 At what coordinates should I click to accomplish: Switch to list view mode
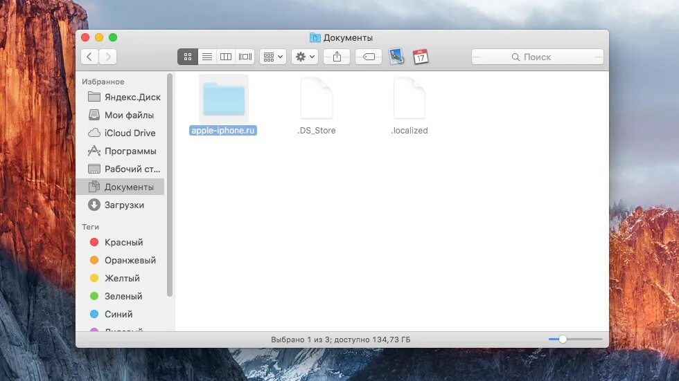coord(207,57)
